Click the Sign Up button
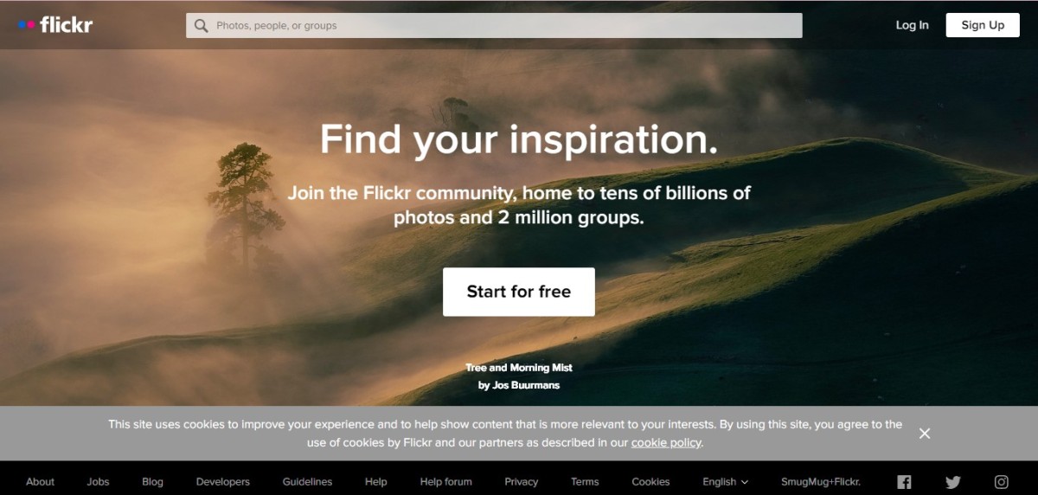The width and height of the screenshot is (1038, 495). point(983,25)
